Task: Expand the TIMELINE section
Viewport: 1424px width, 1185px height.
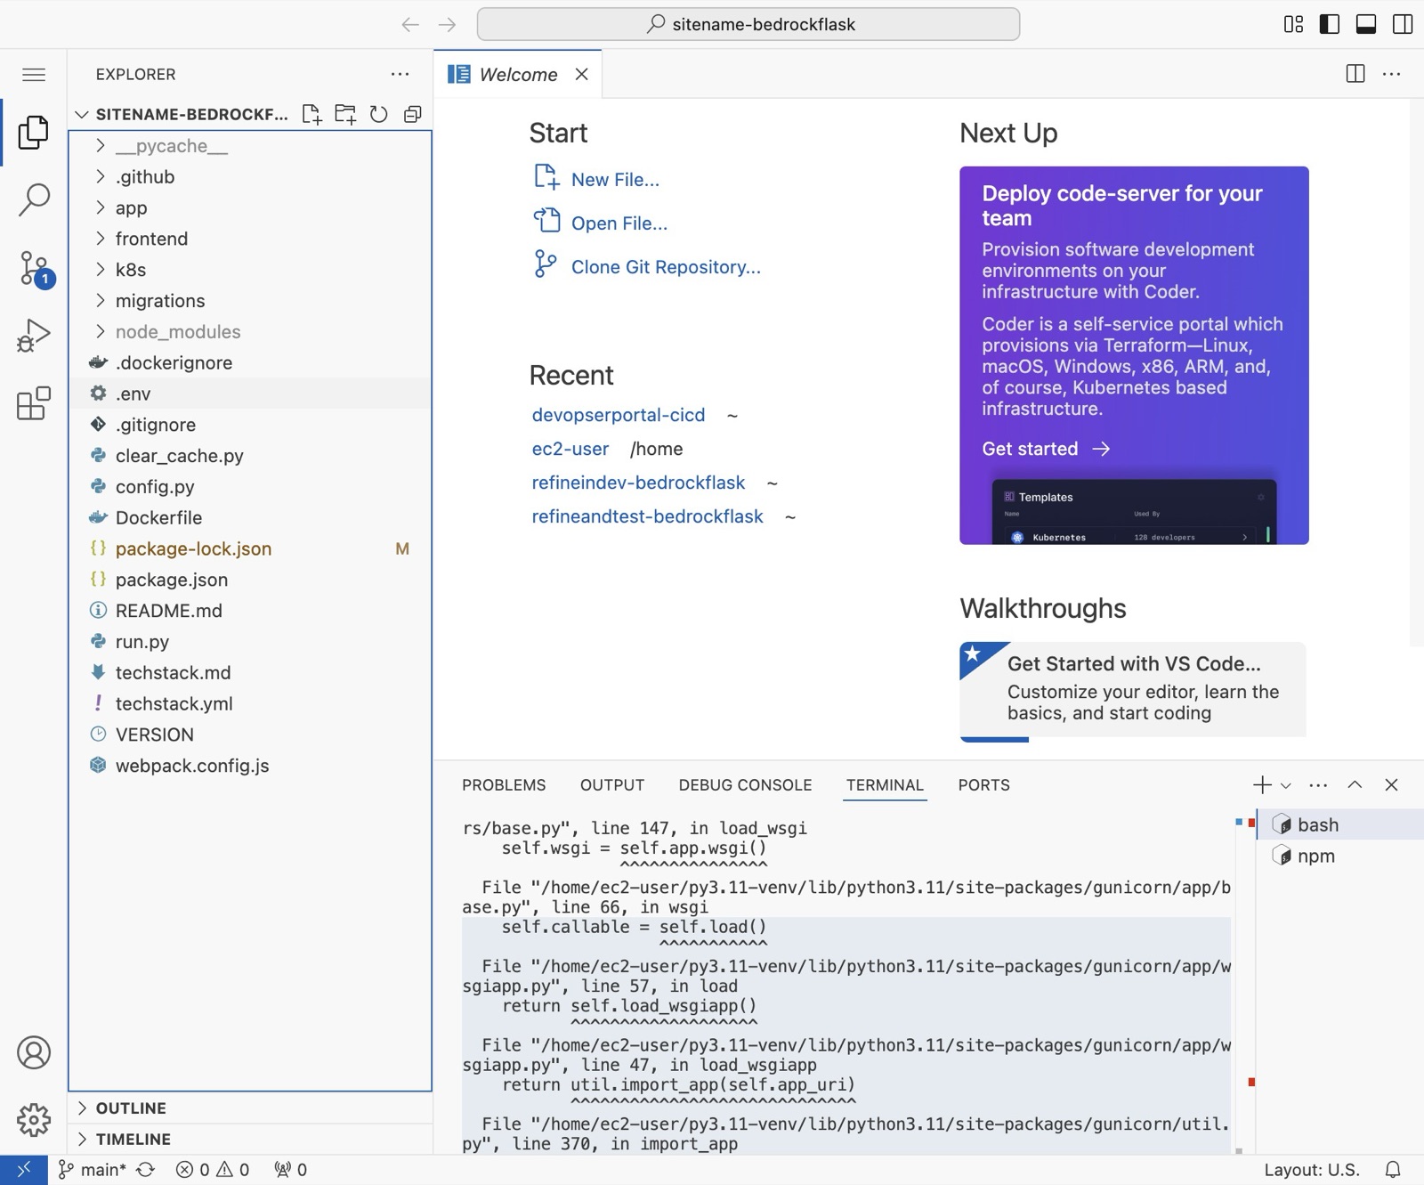Action: 249,1140
